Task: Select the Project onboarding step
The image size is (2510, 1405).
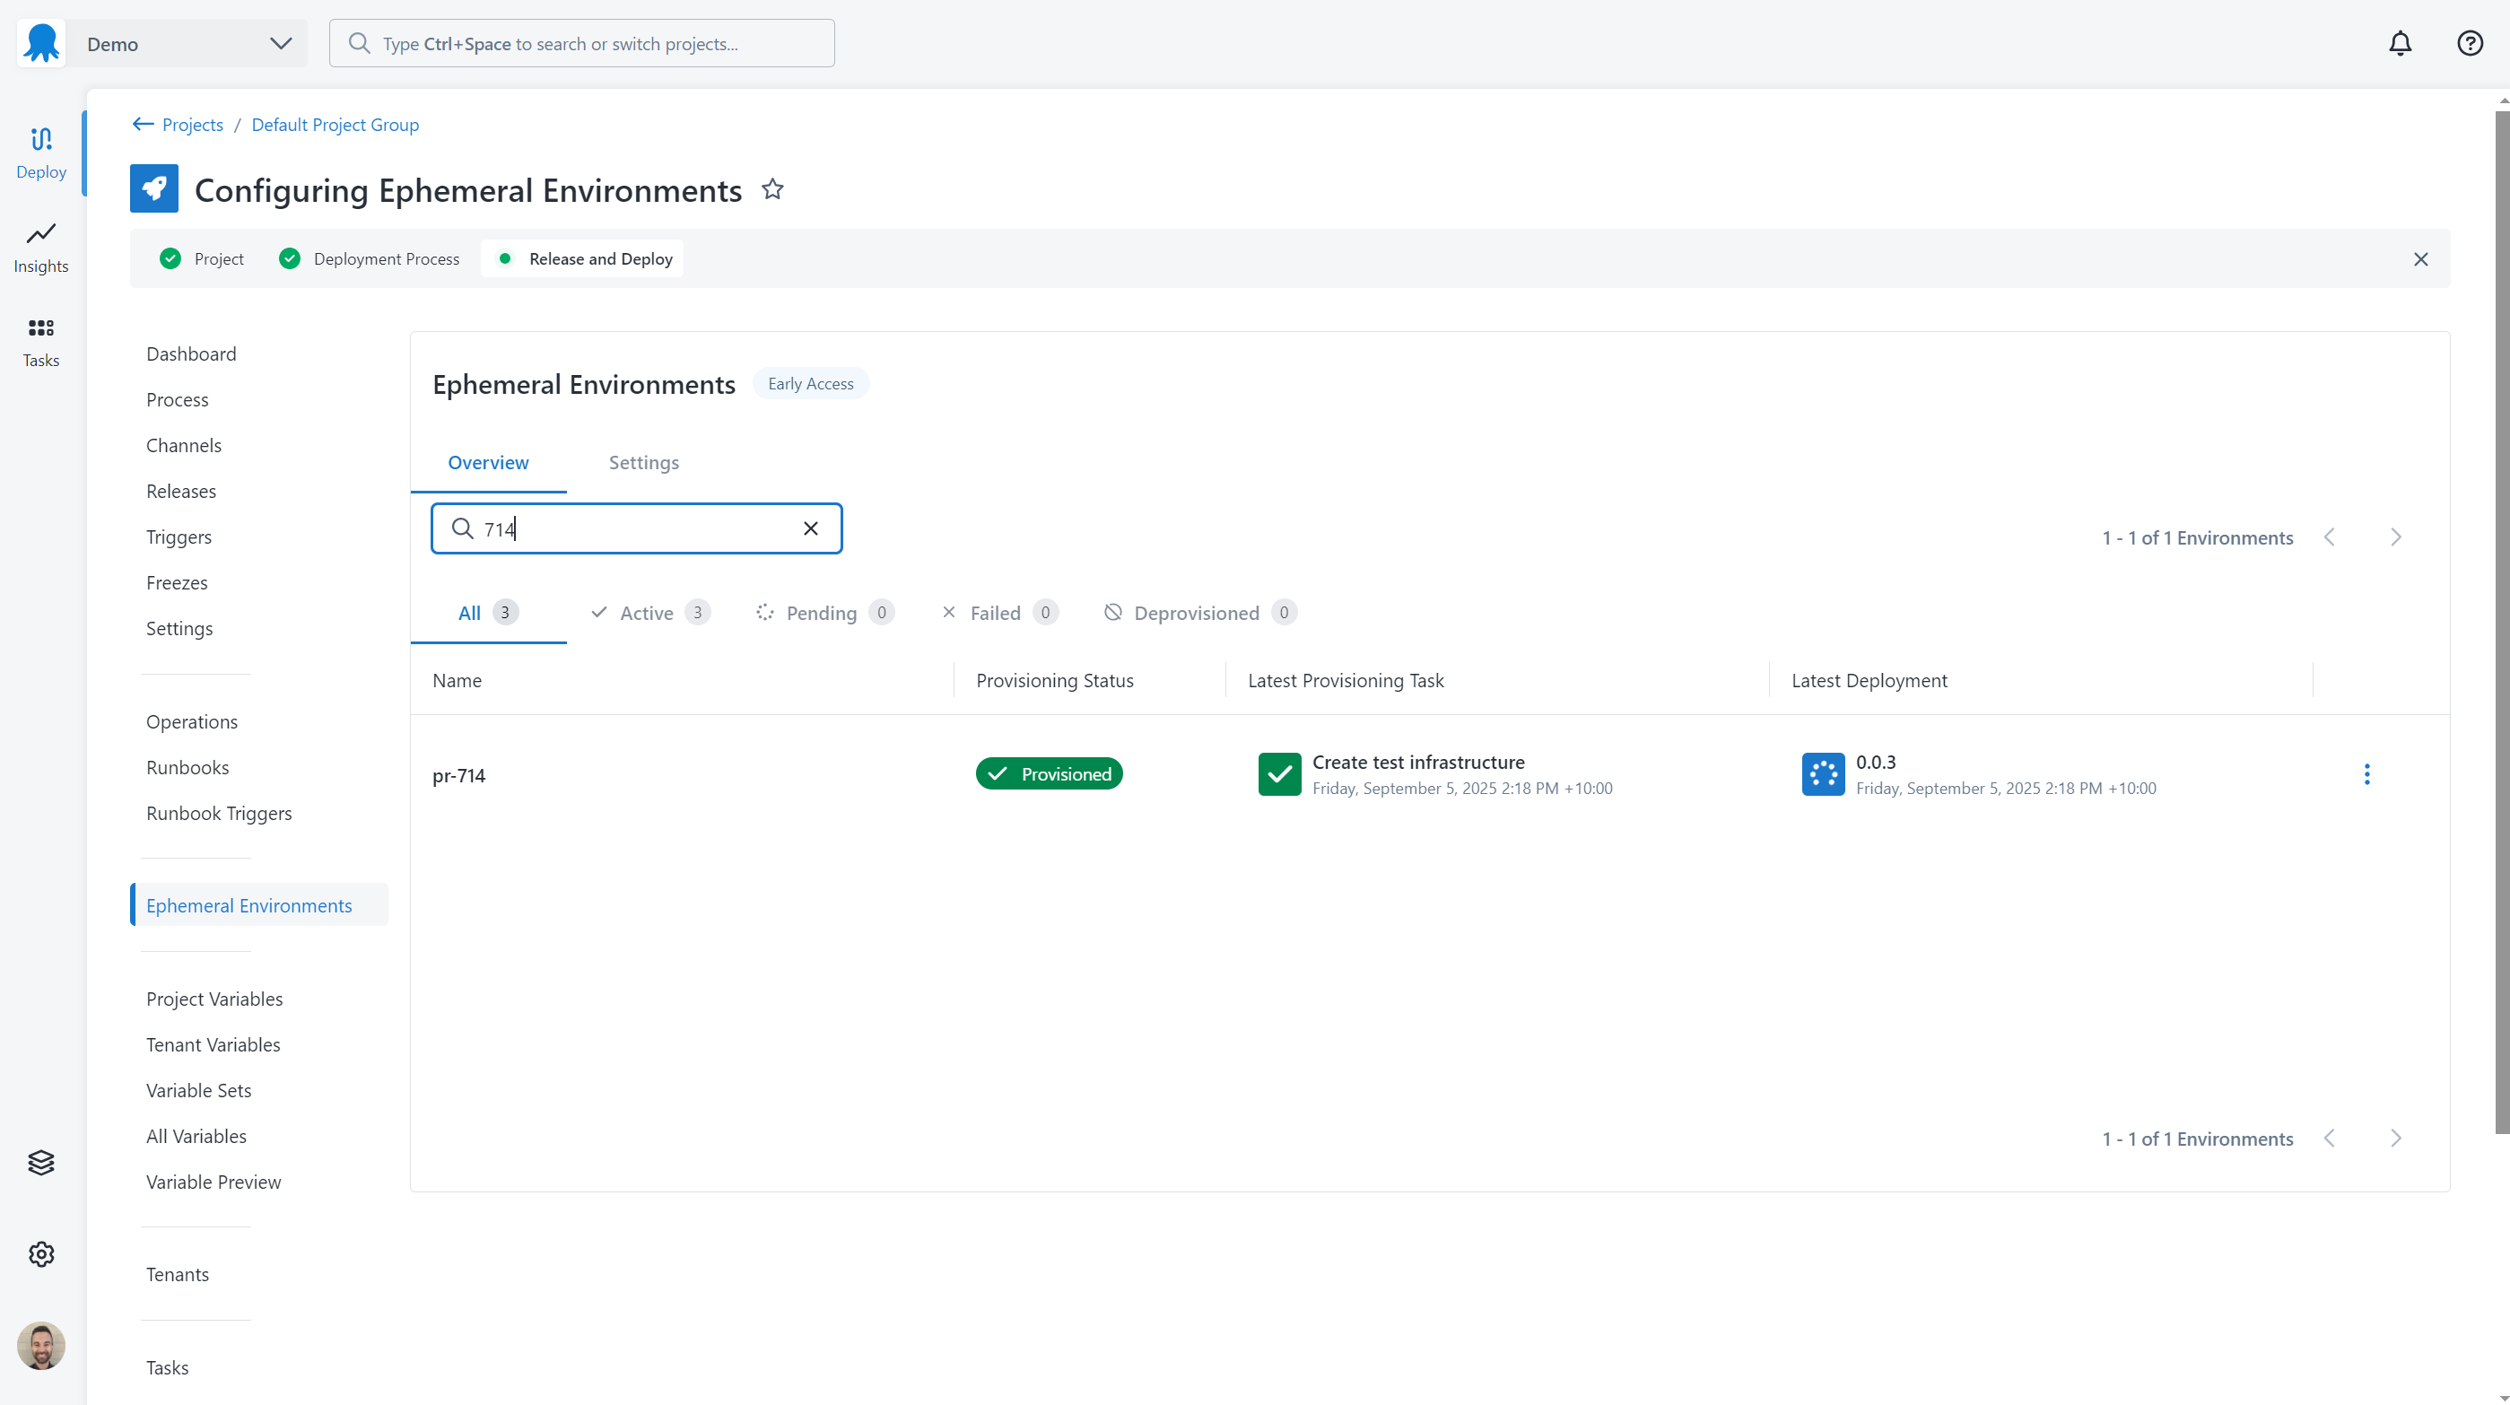Action: tap(203, 258)
